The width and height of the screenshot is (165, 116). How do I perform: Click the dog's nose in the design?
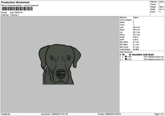(61, 74)
